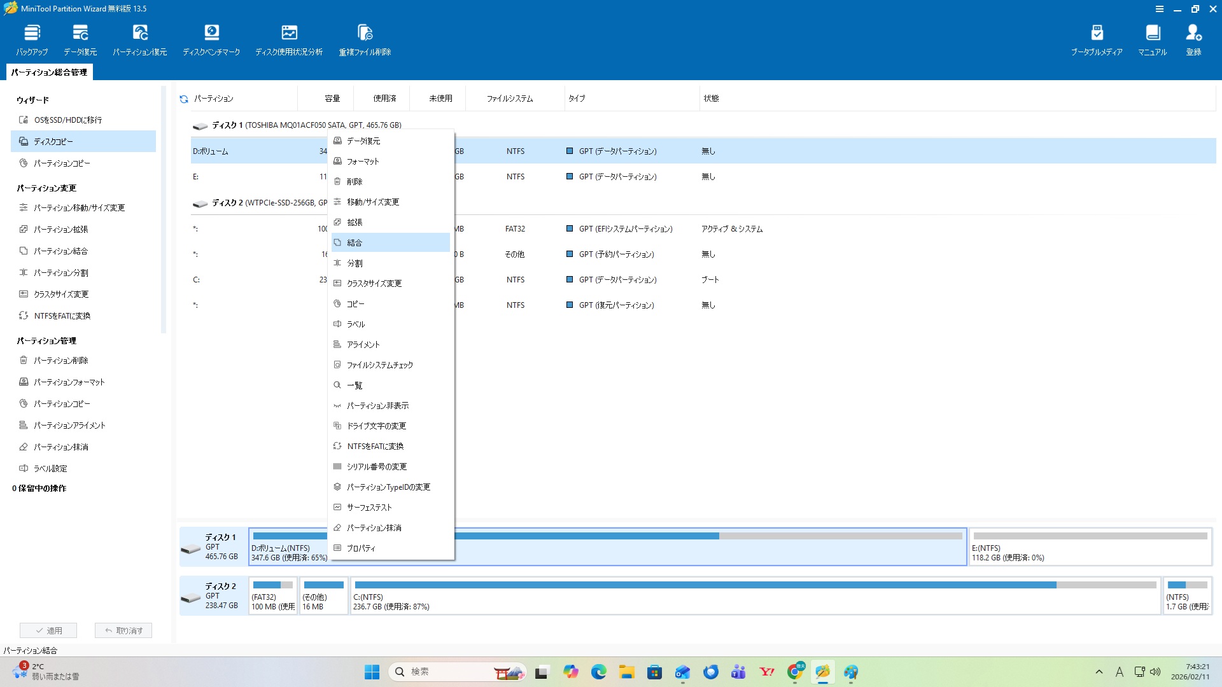Click the パーティション総合管理 tab

pyautogui.click(x=49, y=73)
